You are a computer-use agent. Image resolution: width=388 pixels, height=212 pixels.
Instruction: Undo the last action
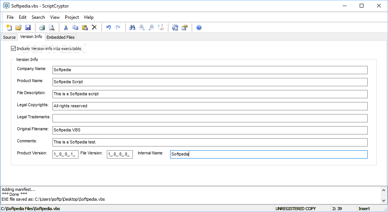[x=108, y=27]
